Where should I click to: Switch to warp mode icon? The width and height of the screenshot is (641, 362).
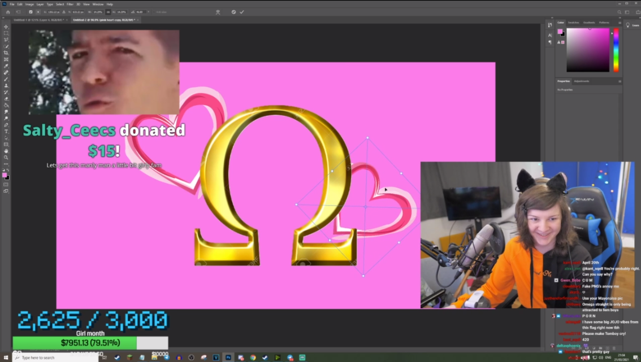click(x=218, y=12)
